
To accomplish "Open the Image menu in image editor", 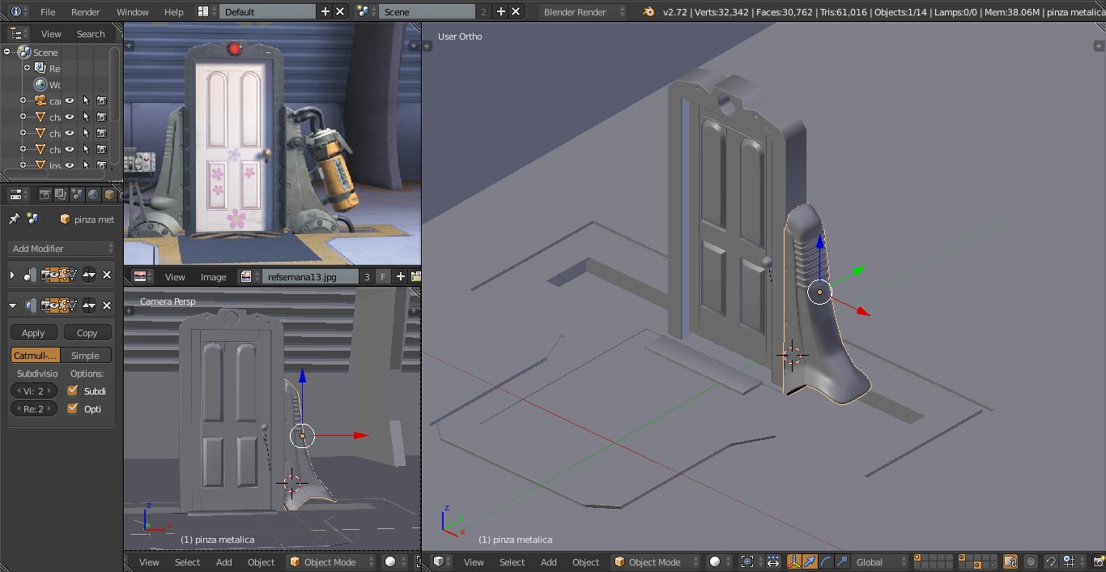I will [x=214, y=276].
